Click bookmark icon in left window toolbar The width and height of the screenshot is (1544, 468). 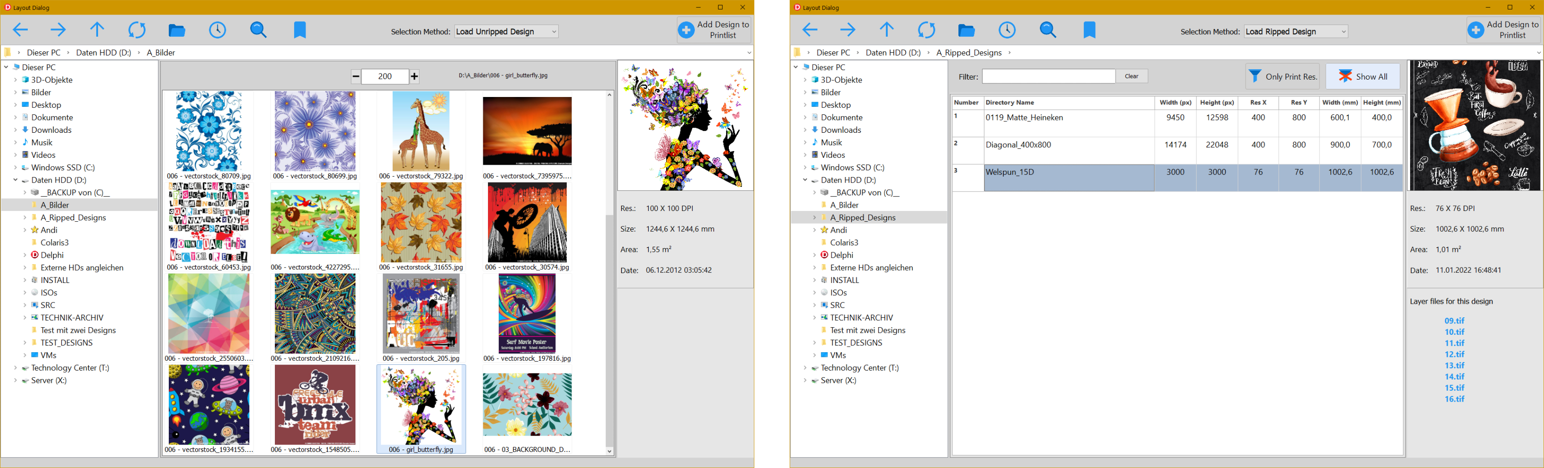click(300, 30)
